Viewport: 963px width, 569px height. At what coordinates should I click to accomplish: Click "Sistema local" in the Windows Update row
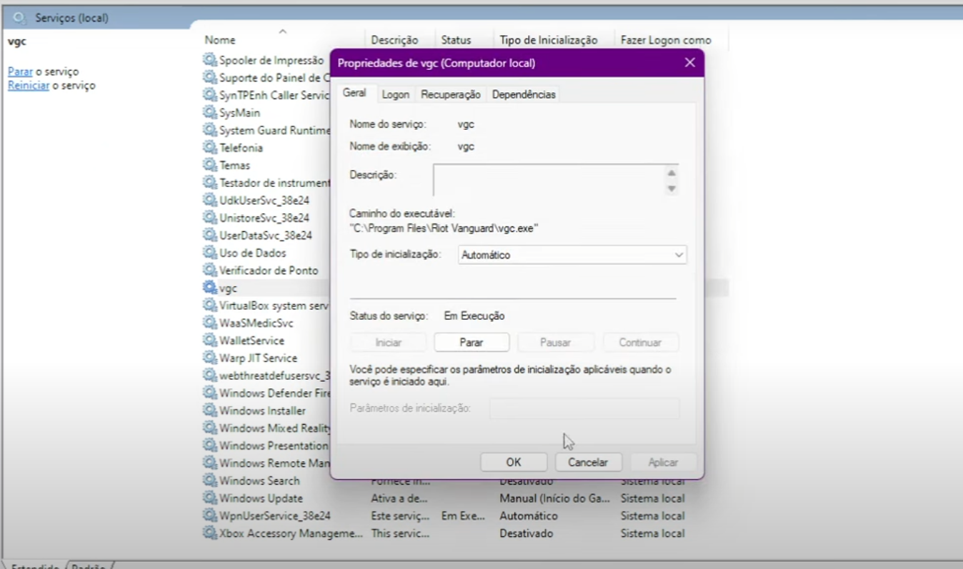pos(653,498)
